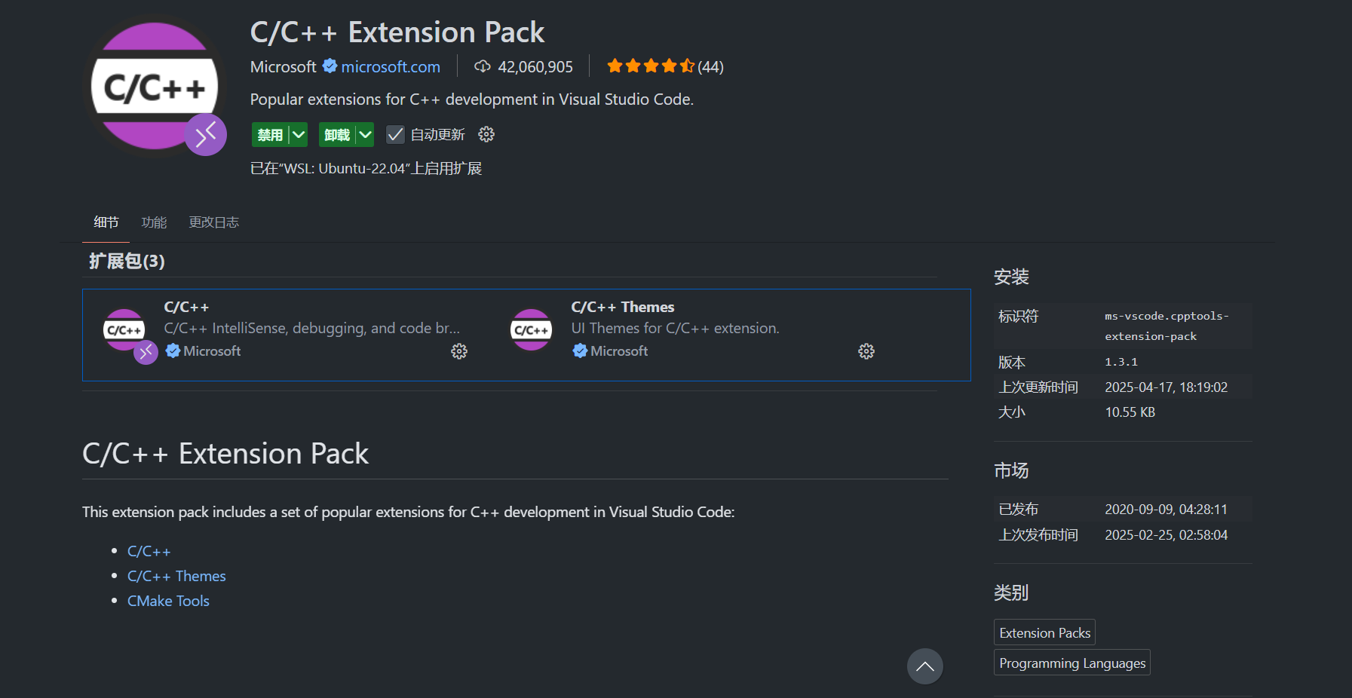Screen dimensions: 1352x698
Task: Click the 安装 section heading
Action: click(1011, 277)
